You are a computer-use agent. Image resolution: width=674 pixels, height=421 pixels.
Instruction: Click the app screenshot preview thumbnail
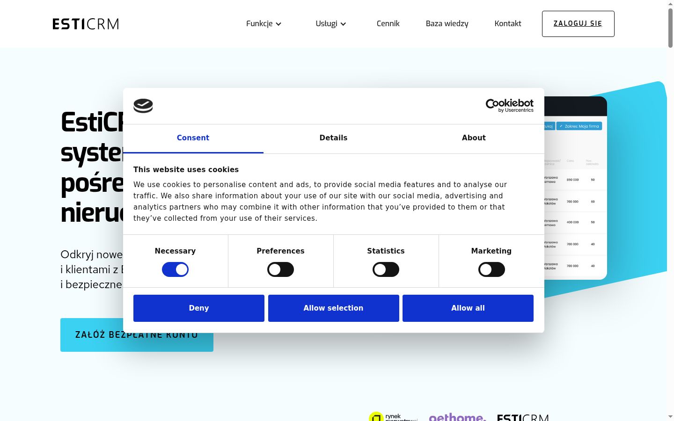576,188
